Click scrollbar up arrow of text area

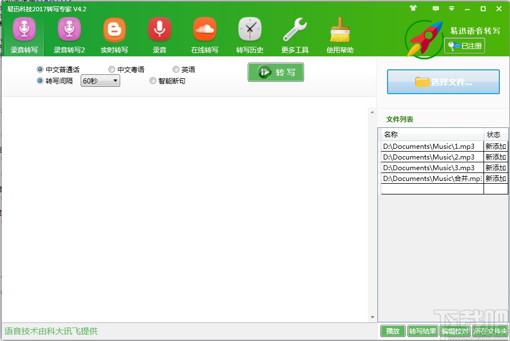372,112
